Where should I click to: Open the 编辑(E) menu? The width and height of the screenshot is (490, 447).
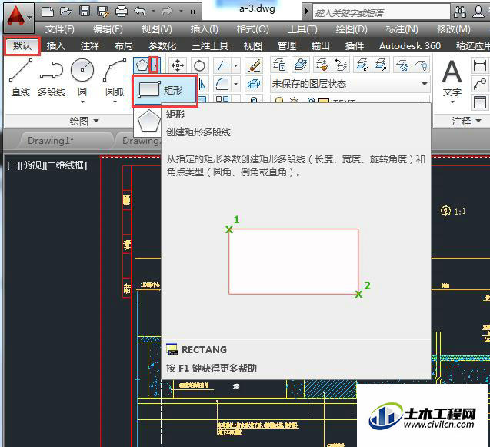coord(108,29)
